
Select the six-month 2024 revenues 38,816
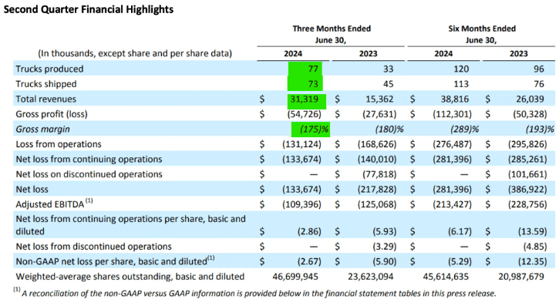(x=455, y=99)
